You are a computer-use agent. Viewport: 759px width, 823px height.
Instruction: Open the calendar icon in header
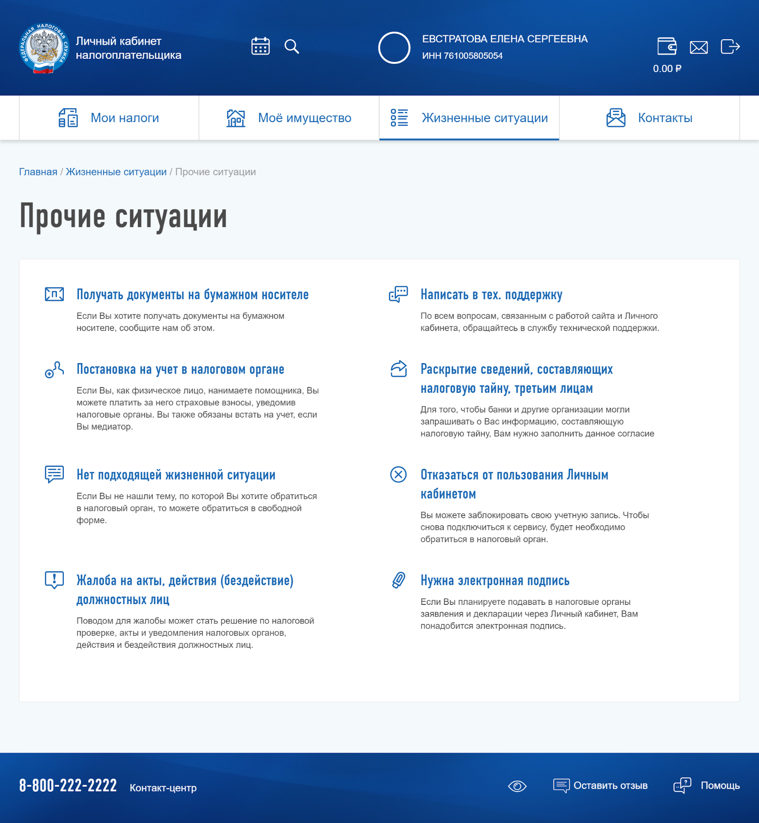click(260, 46)
